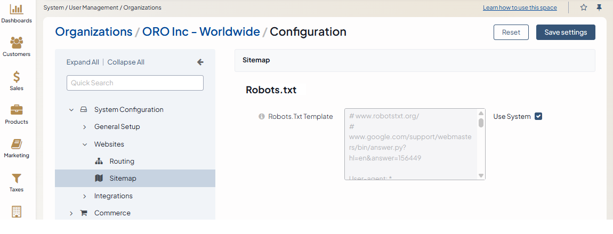This screenshot has width=613, height=234.
Task: Open the Marketing book icon
Action: click(17, 144)
